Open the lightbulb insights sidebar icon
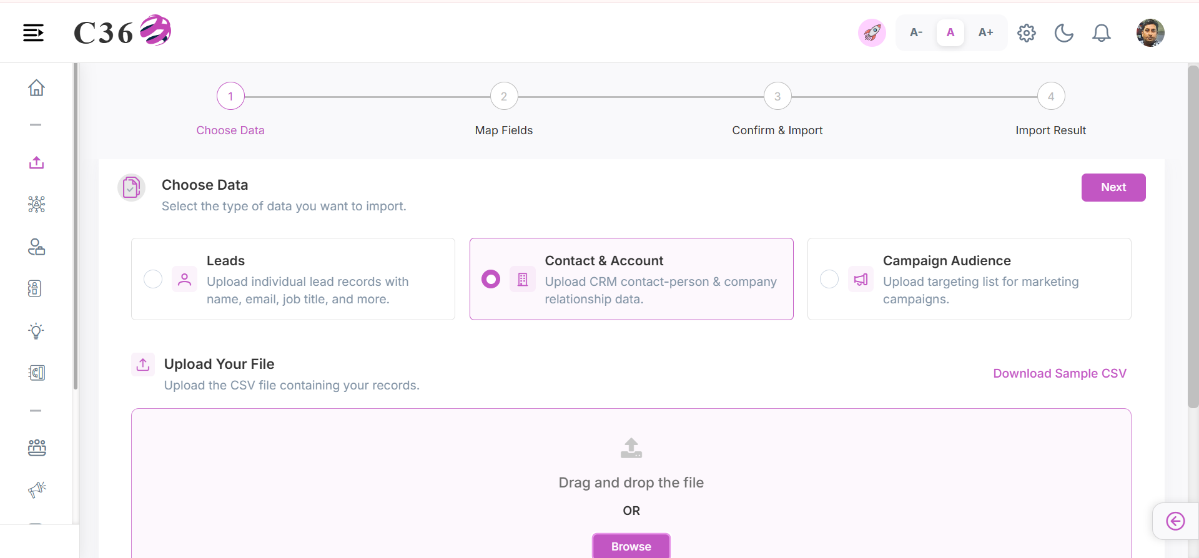 36,331
